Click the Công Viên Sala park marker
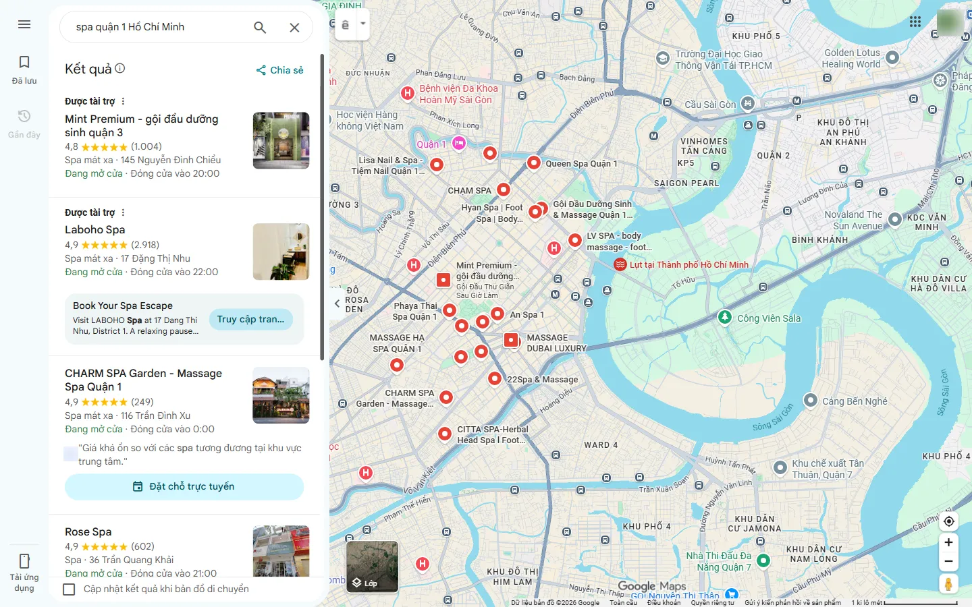Viewport: 972px width, 607px height. (724, 317)
